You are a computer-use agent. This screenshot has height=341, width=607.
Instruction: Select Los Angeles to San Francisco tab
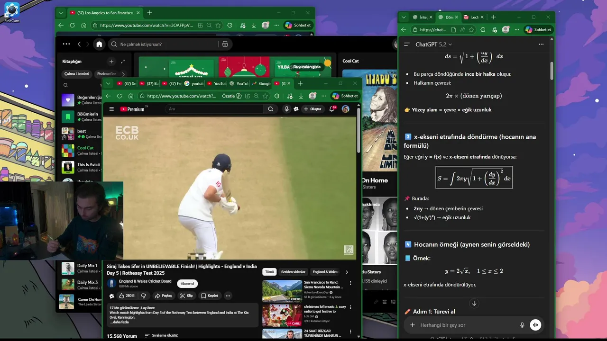pyautogui.click(x=105, y=13)
